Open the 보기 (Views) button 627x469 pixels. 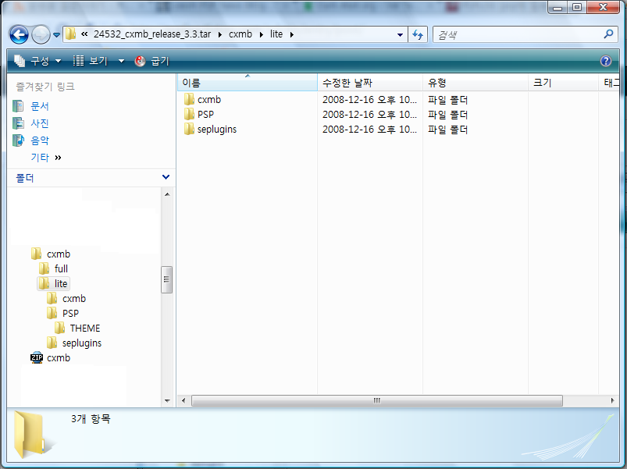(91, 61)
